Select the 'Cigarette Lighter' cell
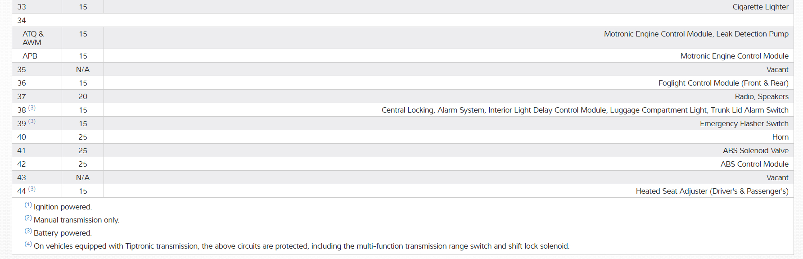 pyautogui.click(x=760, y=7)
